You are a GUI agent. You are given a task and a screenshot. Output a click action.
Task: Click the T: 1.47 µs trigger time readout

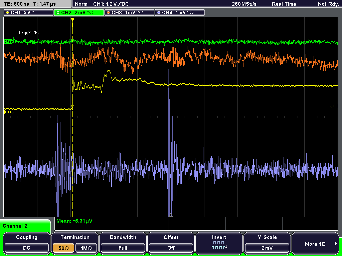(x=45, y=4)
